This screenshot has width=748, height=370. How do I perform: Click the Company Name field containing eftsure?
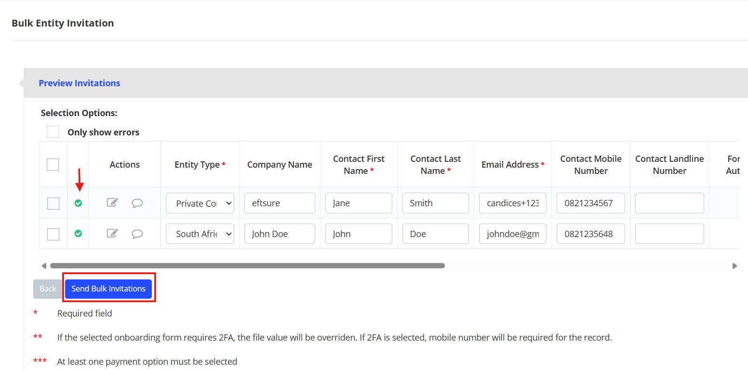coord(280,203)
